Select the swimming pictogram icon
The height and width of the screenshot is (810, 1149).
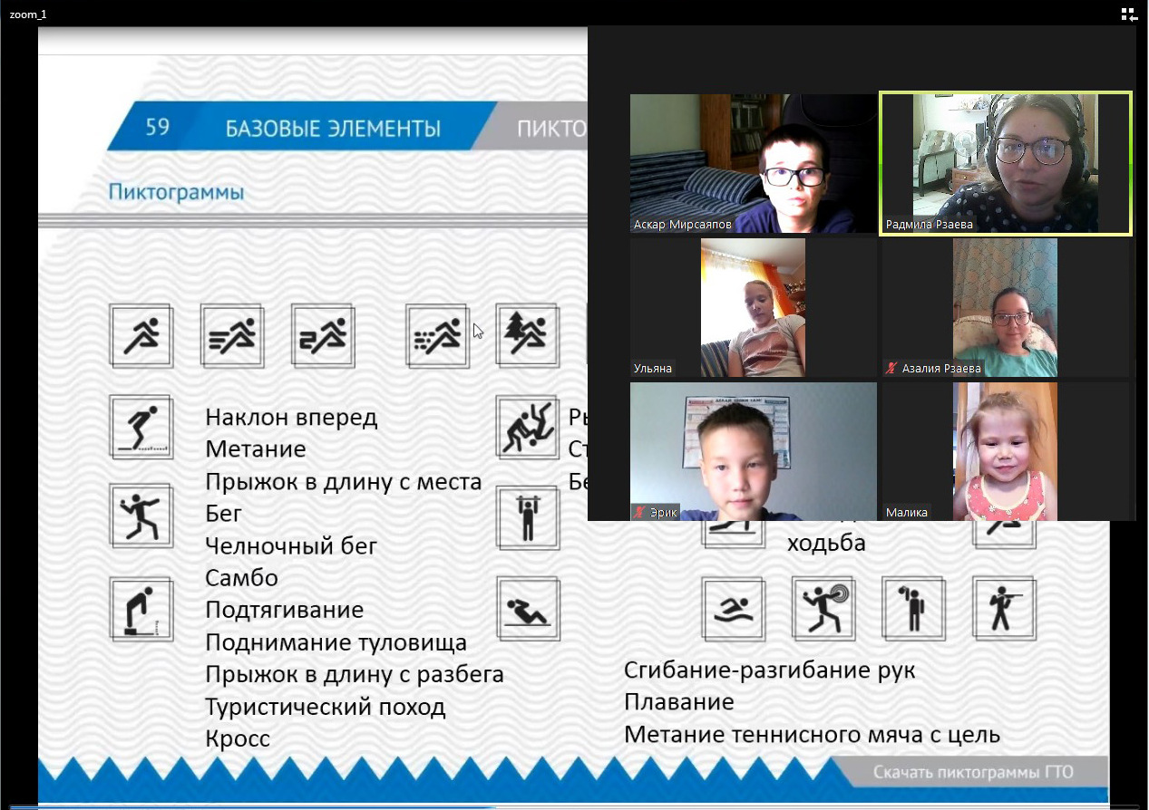tap(733, 609)
